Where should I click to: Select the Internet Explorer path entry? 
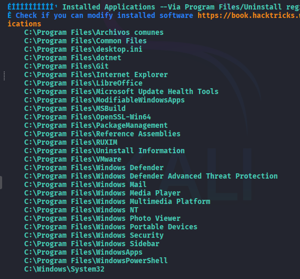96,75
